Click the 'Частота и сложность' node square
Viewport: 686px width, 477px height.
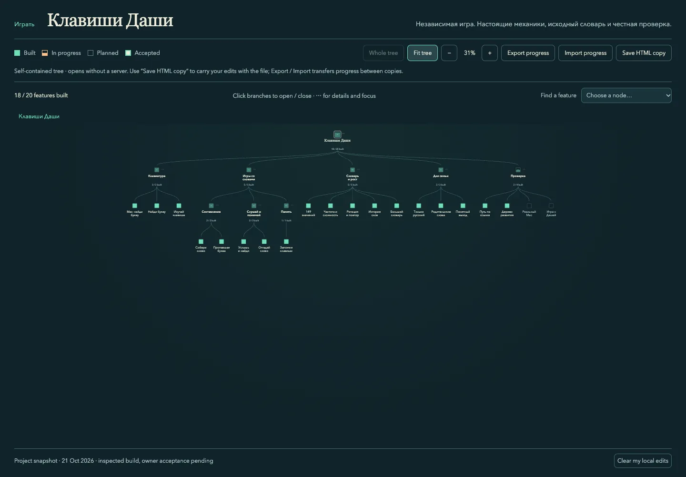(331, 206)
